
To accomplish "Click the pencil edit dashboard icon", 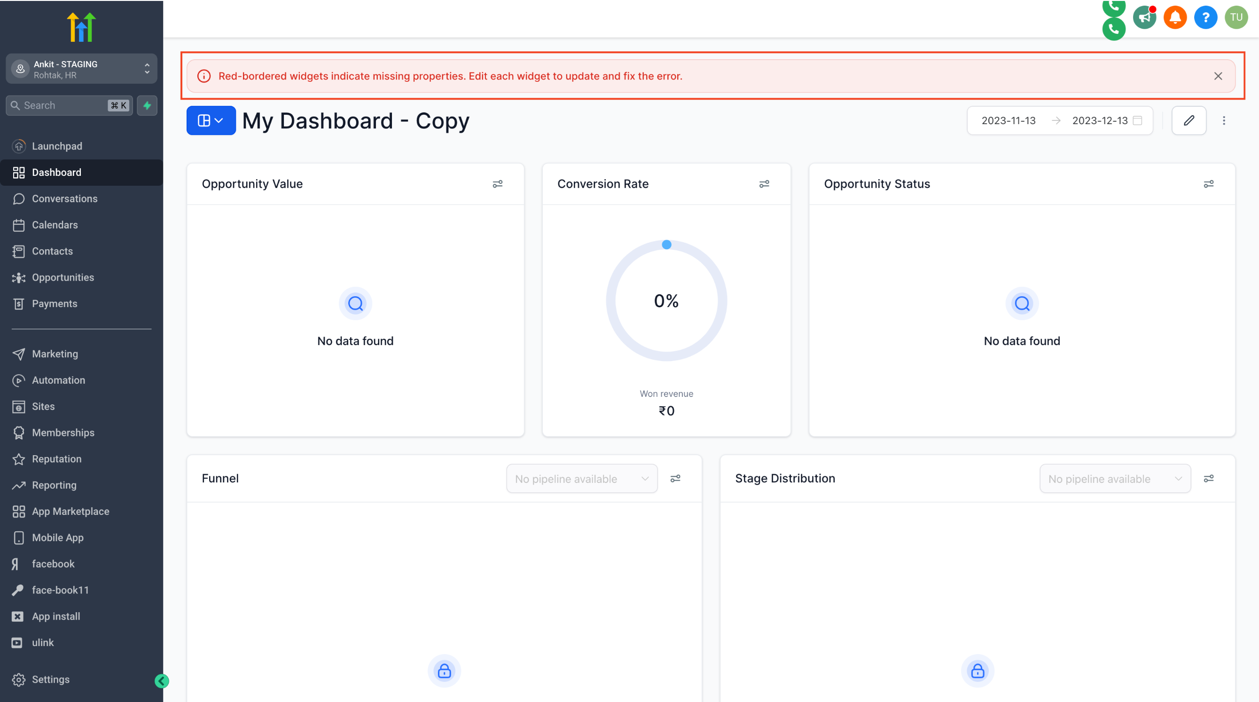I will click(1189, 120).
